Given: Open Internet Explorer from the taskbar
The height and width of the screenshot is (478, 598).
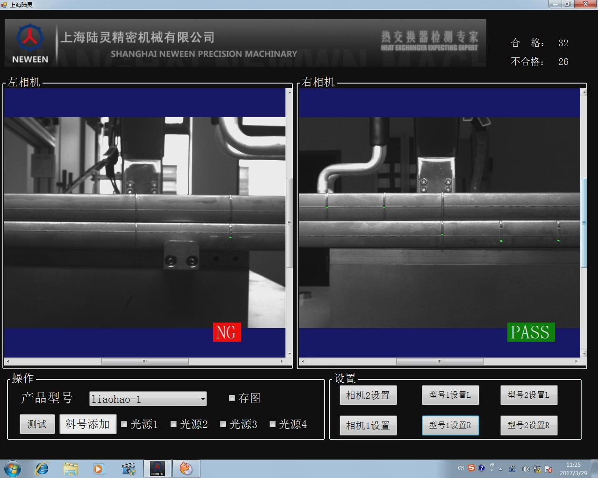Looking at the screenshot, I should 42,468.
